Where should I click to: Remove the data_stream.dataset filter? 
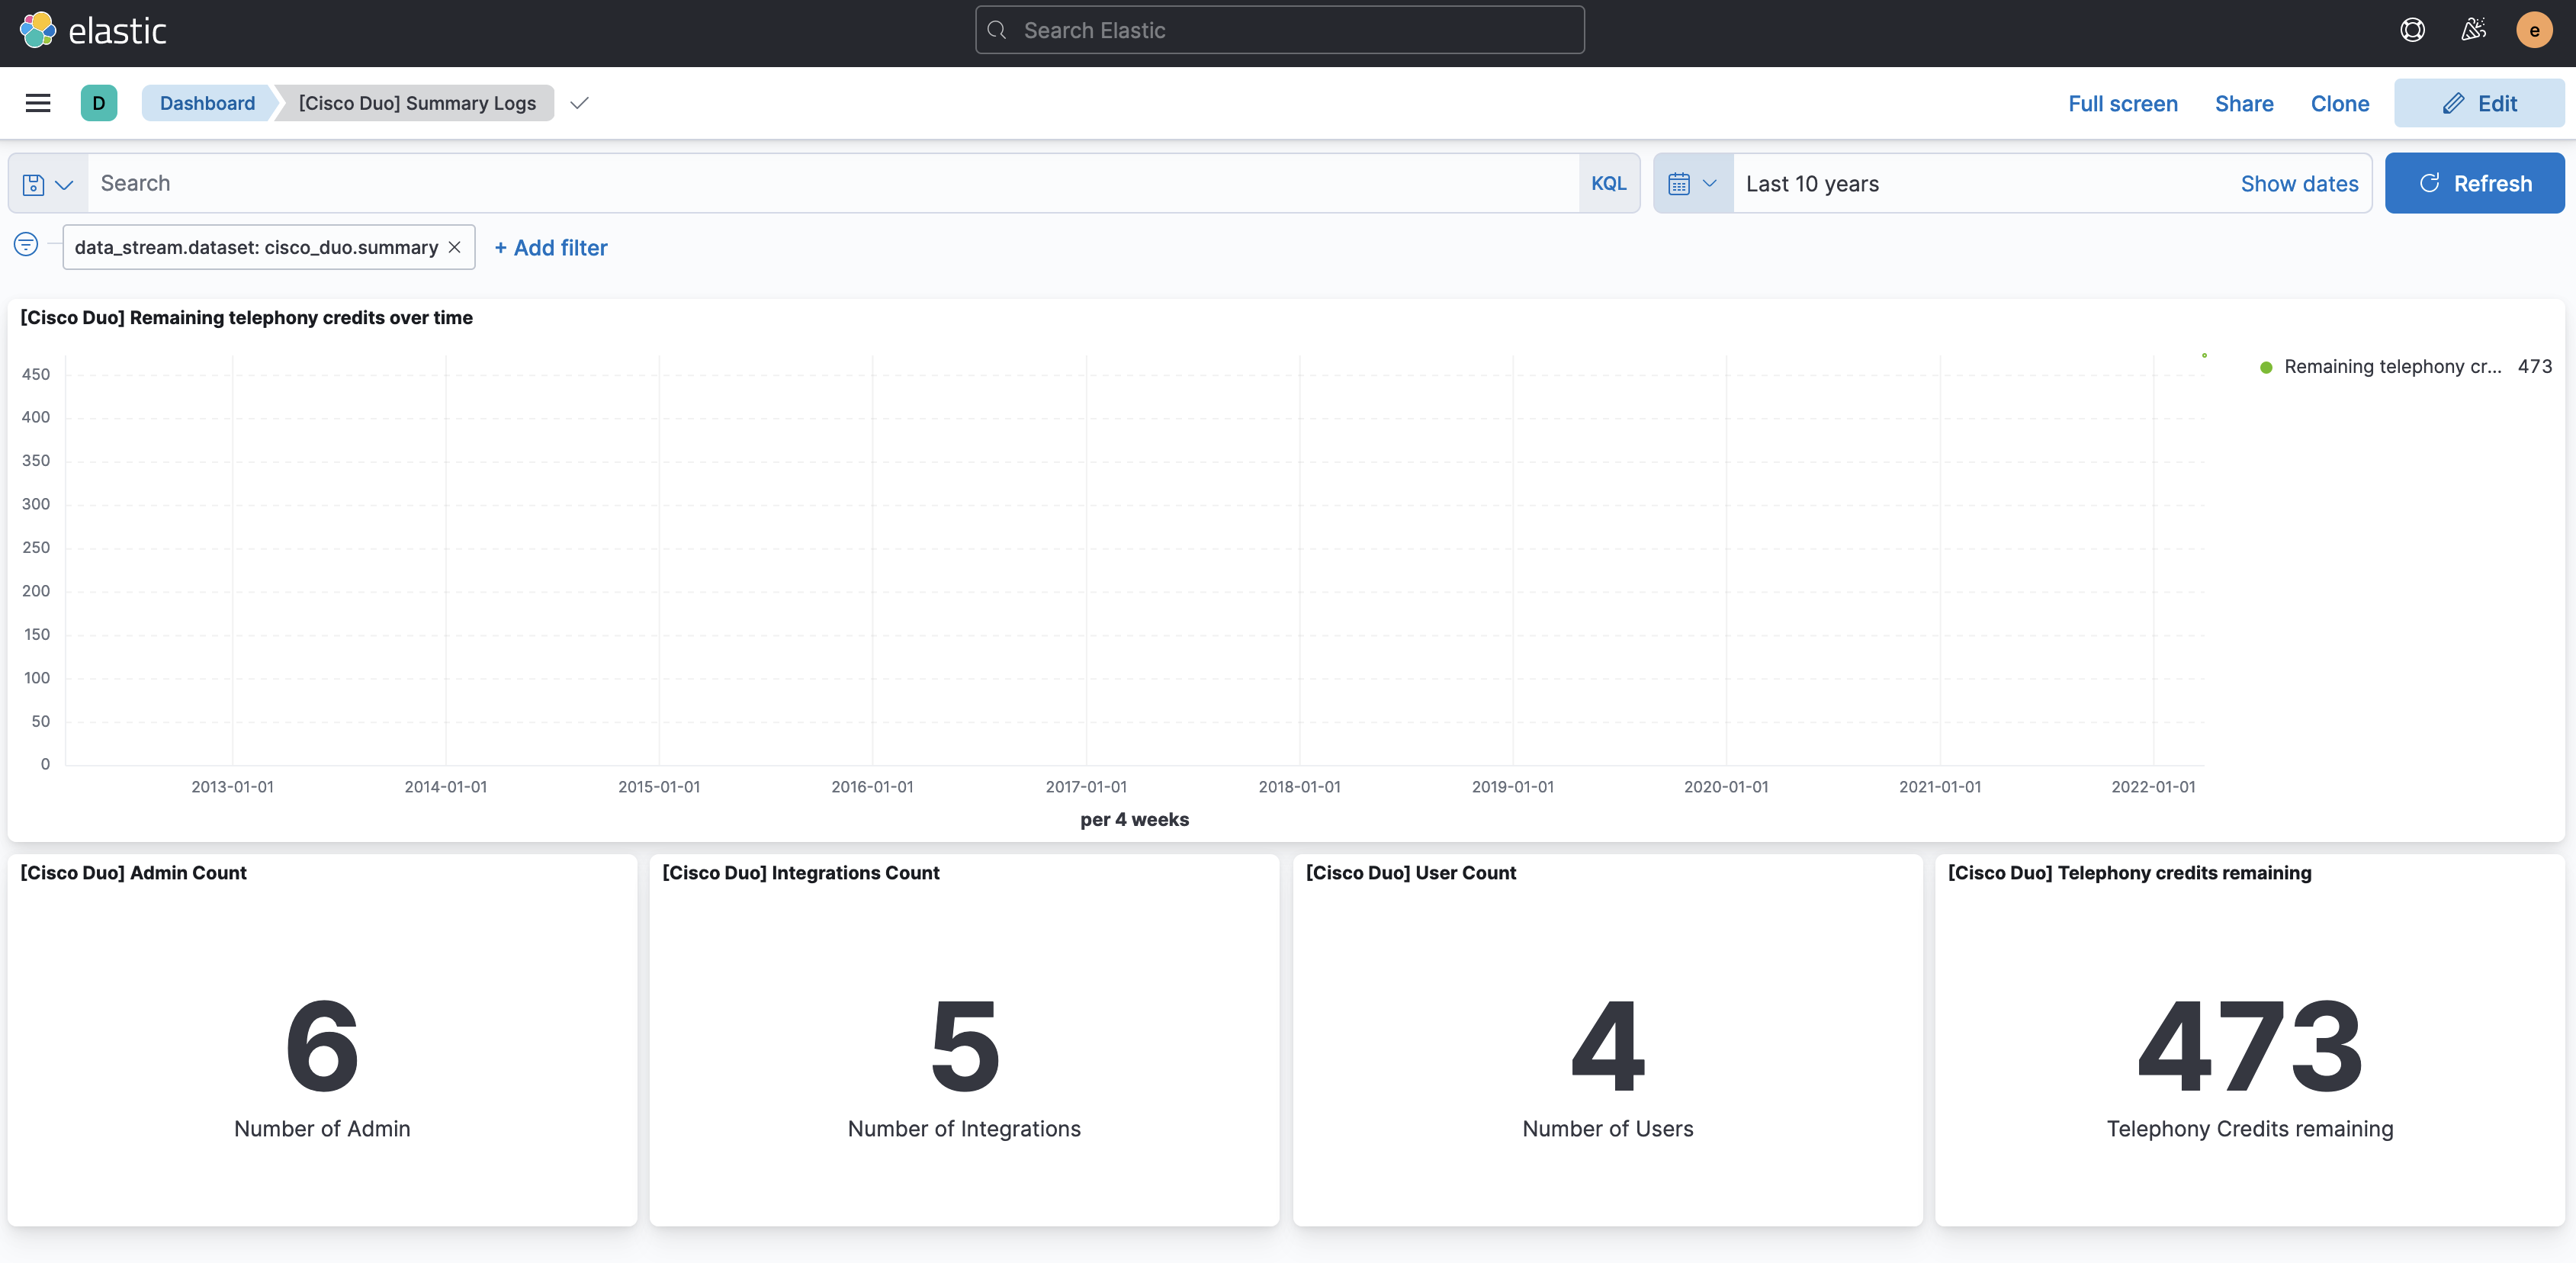pyautogui.click(x=455, y=247)
